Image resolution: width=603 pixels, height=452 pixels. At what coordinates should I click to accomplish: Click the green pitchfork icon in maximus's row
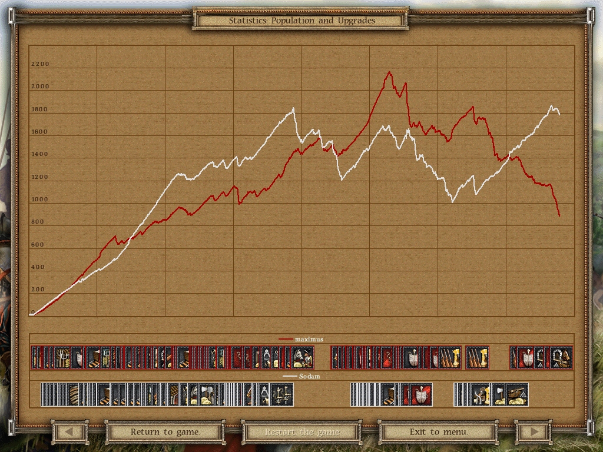[x=105, y=357]
